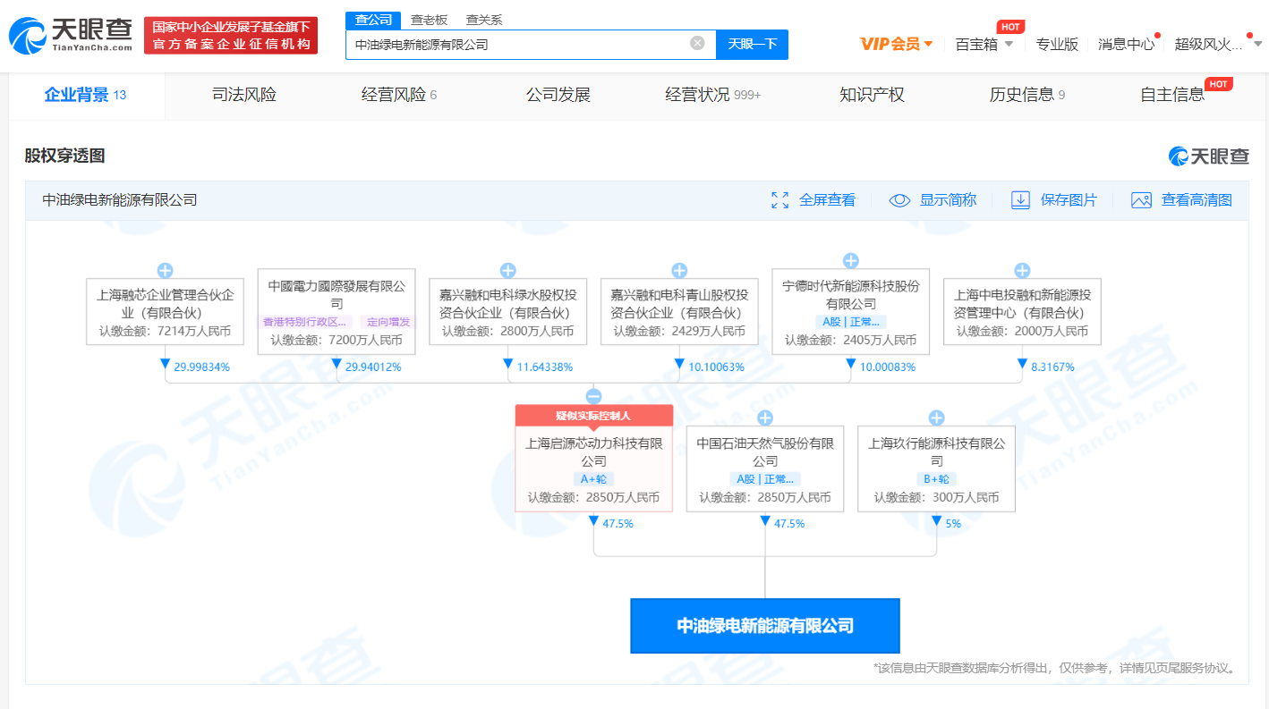Expand 中国石油天然气股份 node plus icon

point(765,418)
